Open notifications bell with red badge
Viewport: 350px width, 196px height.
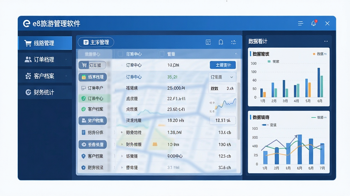click(x=314, y=23)
